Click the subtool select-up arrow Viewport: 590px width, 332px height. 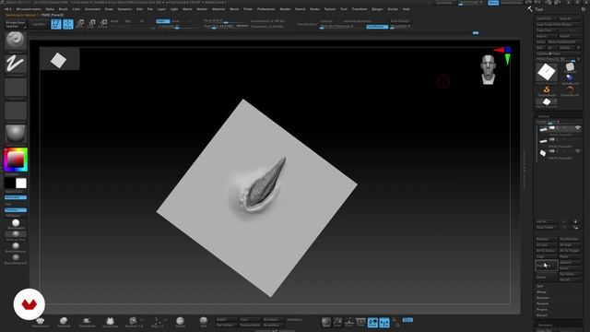(564, 221)
